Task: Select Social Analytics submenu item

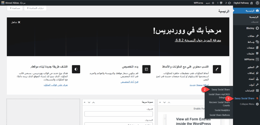Action: pyautogui.click(x=222, y=110)
